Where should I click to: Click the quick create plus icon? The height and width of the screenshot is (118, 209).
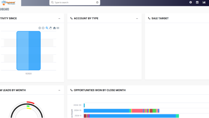191,2
